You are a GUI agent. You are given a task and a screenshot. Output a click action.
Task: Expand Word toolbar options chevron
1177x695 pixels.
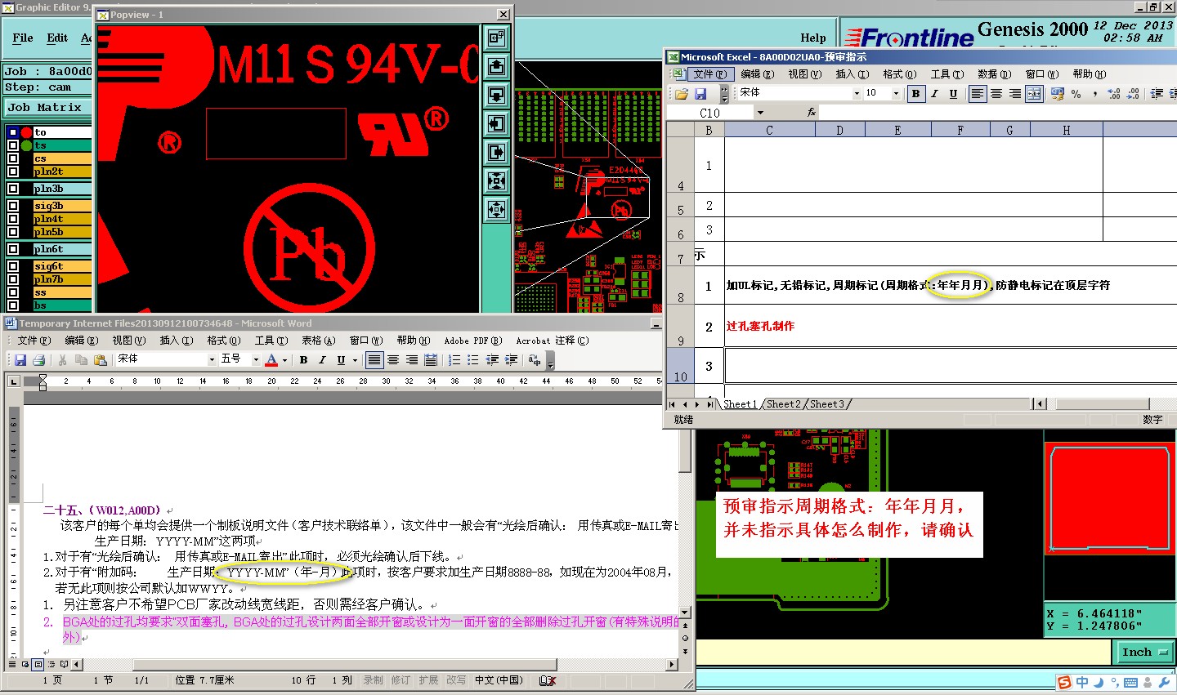pos(550,360)
